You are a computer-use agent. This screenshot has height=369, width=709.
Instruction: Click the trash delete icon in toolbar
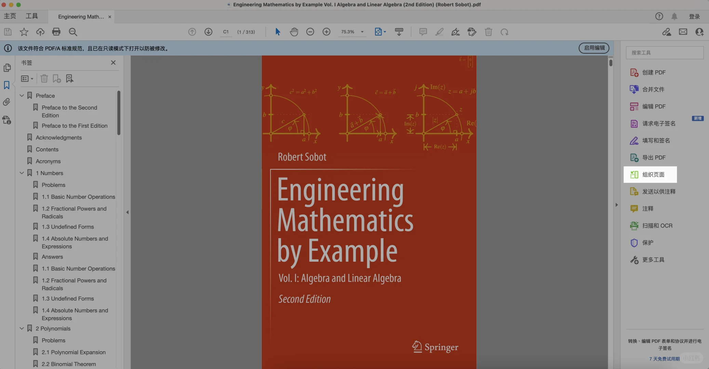point(488,32)
